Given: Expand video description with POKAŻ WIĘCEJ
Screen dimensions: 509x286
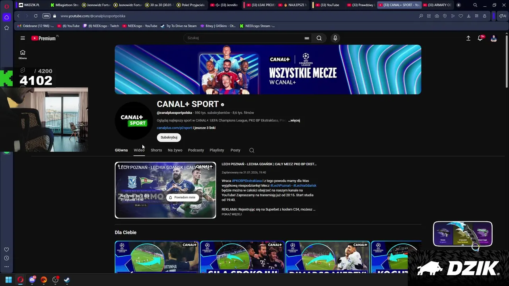Looking at the screenshot, I should tap(231, 214).
